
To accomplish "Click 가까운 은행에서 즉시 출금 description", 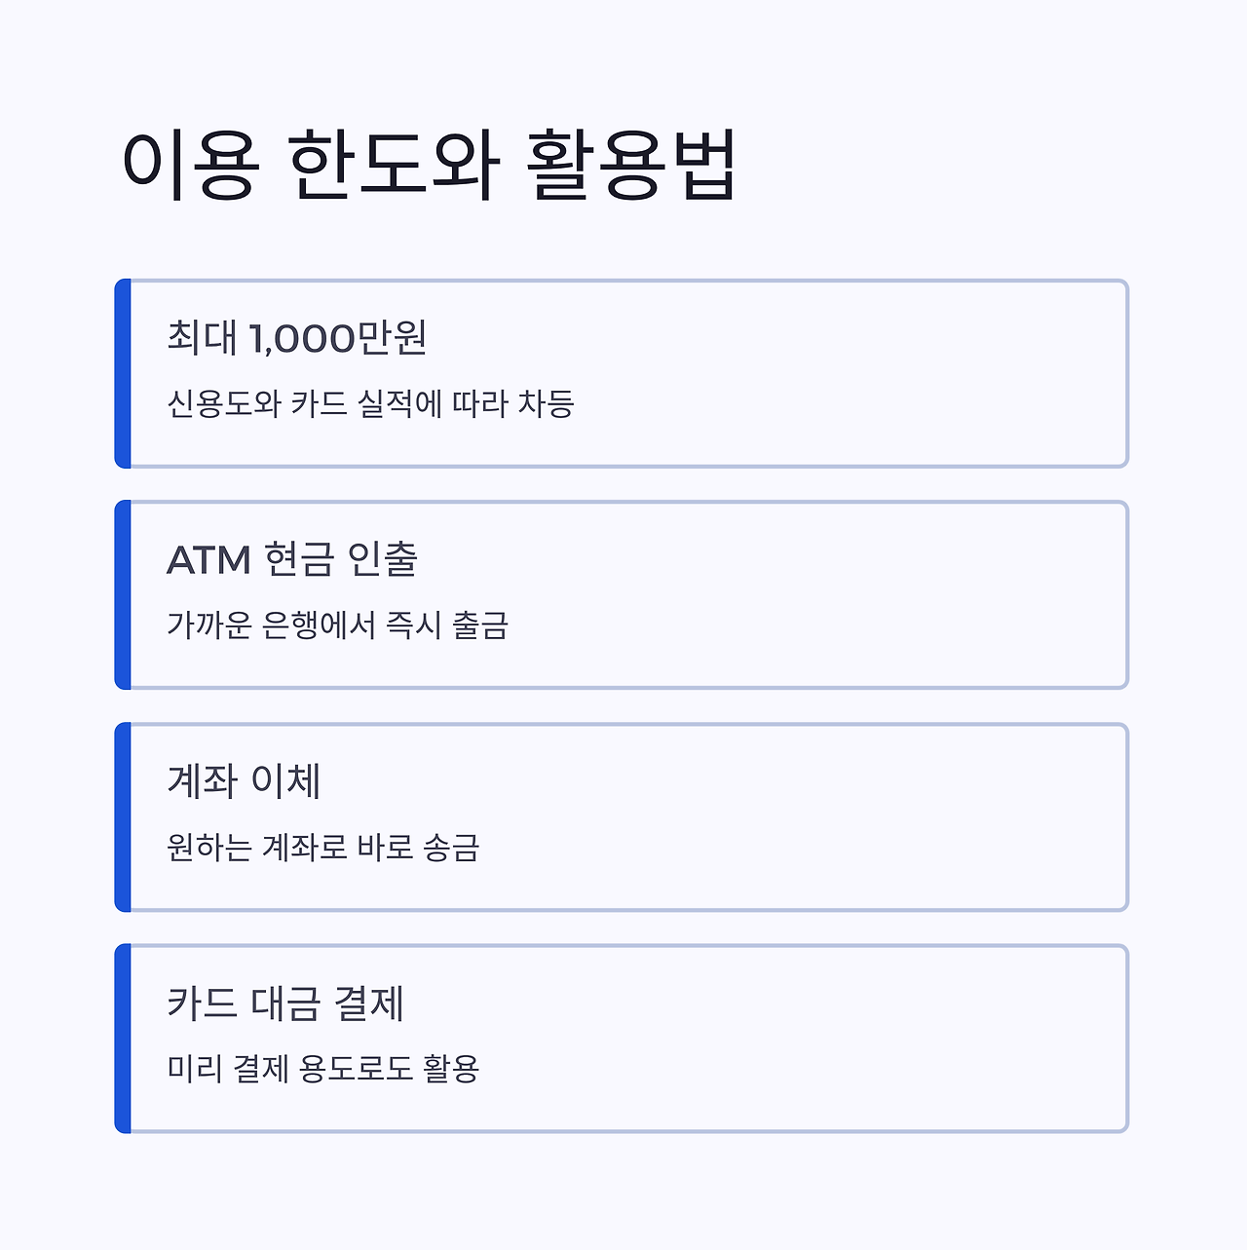I will coord(338,625).
